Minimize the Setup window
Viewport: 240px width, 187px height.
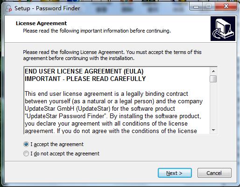(196, 7)
